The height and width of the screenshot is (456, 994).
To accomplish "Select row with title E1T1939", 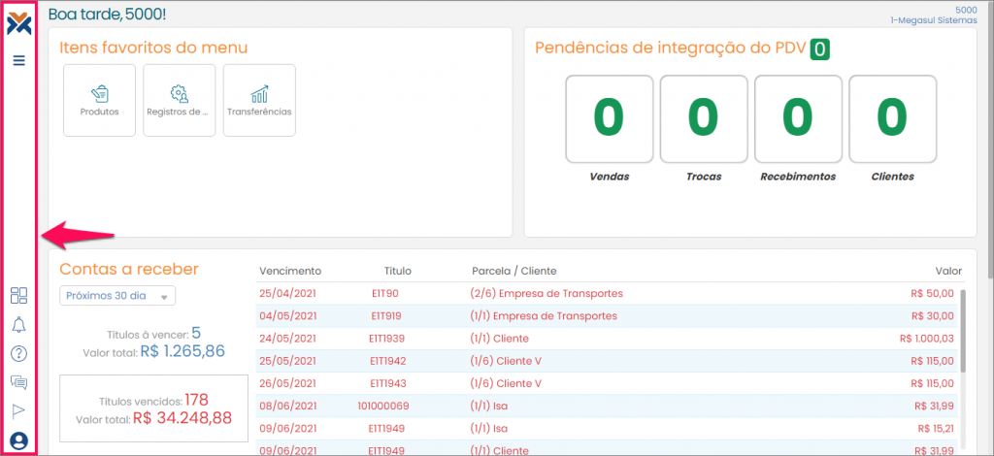I will [608, 339].
